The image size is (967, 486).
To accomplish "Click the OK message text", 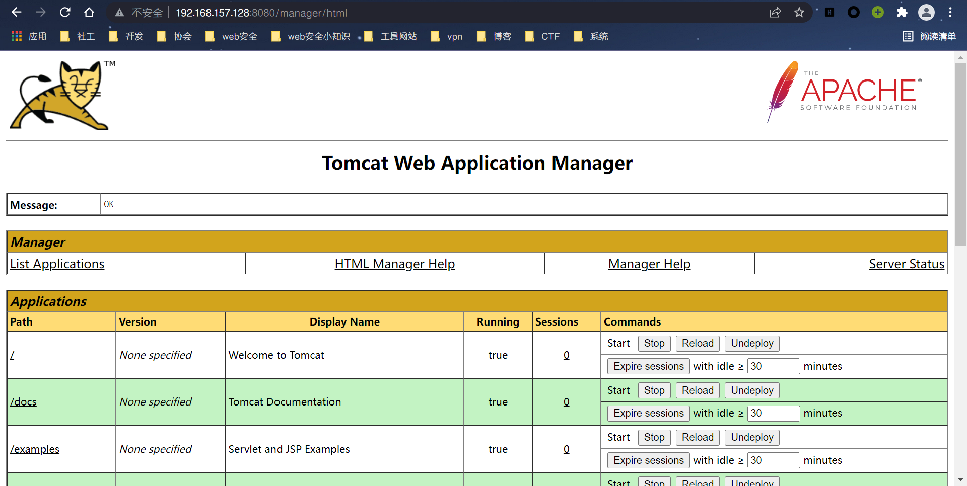I will point(109,204).
